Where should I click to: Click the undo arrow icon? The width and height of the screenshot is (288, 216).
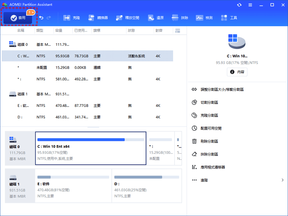[x=41, y=18]
